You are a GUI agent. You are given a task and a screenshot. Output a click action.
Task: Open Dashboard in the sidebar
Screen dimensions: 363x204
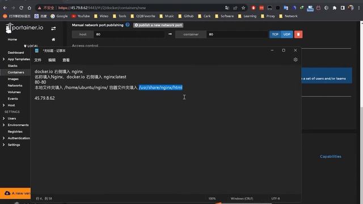16,53
